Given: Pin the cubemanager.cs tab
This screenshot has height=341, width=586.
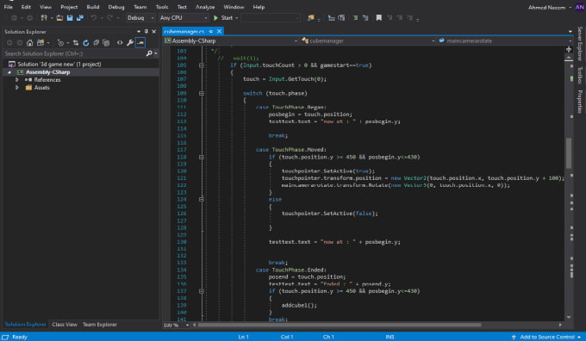Looking at the screenshot, I should tap(211, 31).
